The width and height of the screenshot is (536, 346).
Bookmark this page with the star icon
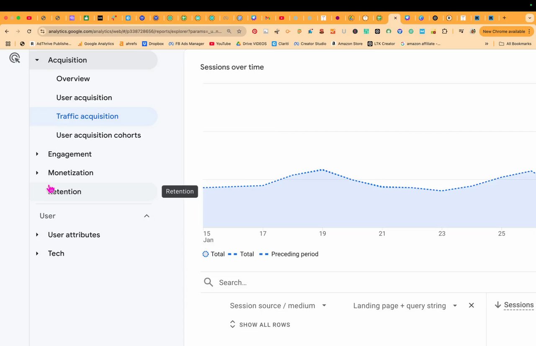[239, 31]
